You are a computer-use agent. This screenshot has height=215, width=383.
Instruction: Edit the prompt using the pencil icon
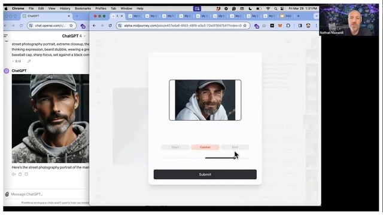(x=29, y=61)
